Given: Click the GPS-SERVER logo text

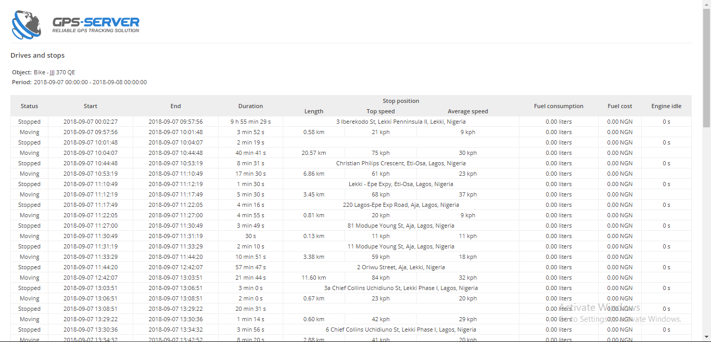Looking at the screenshot, I should (96, 22).
